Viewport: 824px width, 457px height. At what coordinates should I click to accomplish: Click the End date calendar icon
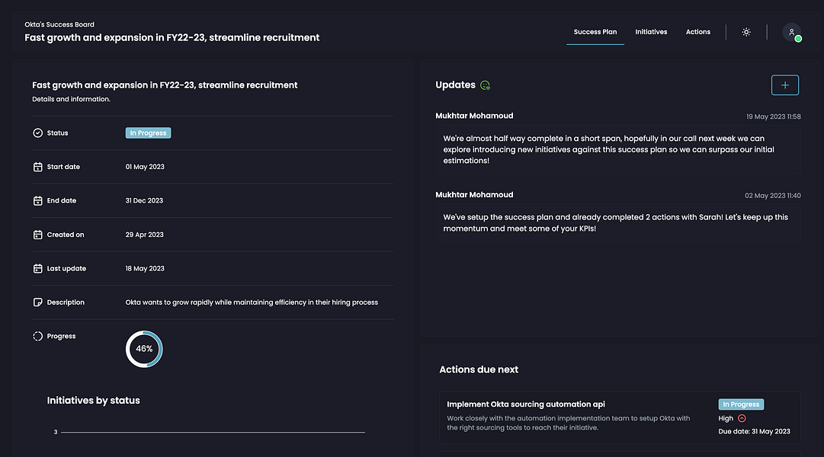point(38,201)
